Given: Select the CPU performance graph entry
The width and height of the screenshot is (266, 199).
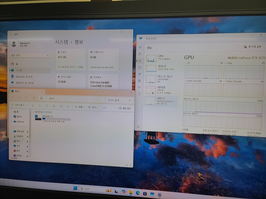Looking at the screenshot, I should [161, 58].
